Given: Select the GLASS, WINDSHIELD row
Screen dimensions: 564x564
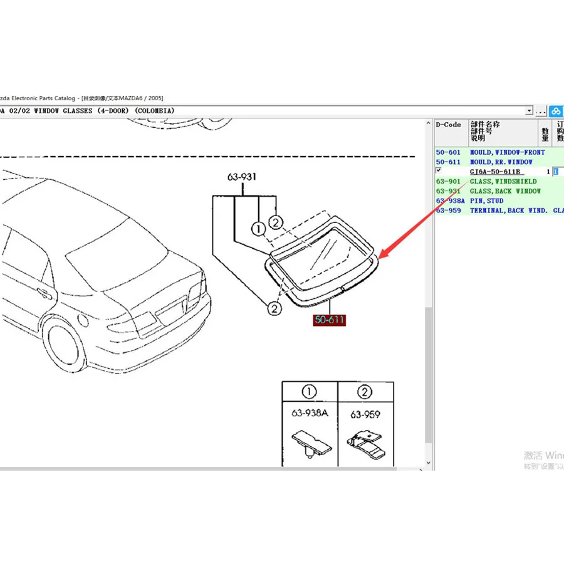Looking at the screenshot, I should click(x=499, y=182).
